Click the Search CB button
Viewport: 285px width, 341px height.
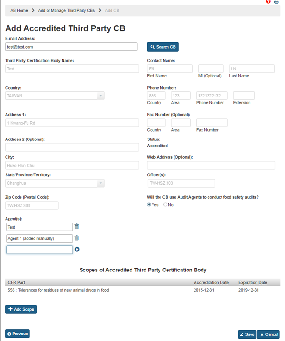tap(163, 47)
